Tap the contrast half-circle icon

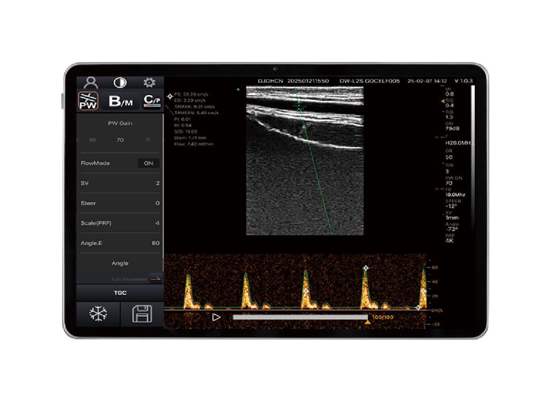[120, 83]
